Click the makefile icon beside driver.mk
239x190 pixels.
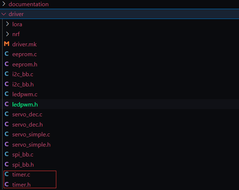pyautogui.click(x=7, y=44)
